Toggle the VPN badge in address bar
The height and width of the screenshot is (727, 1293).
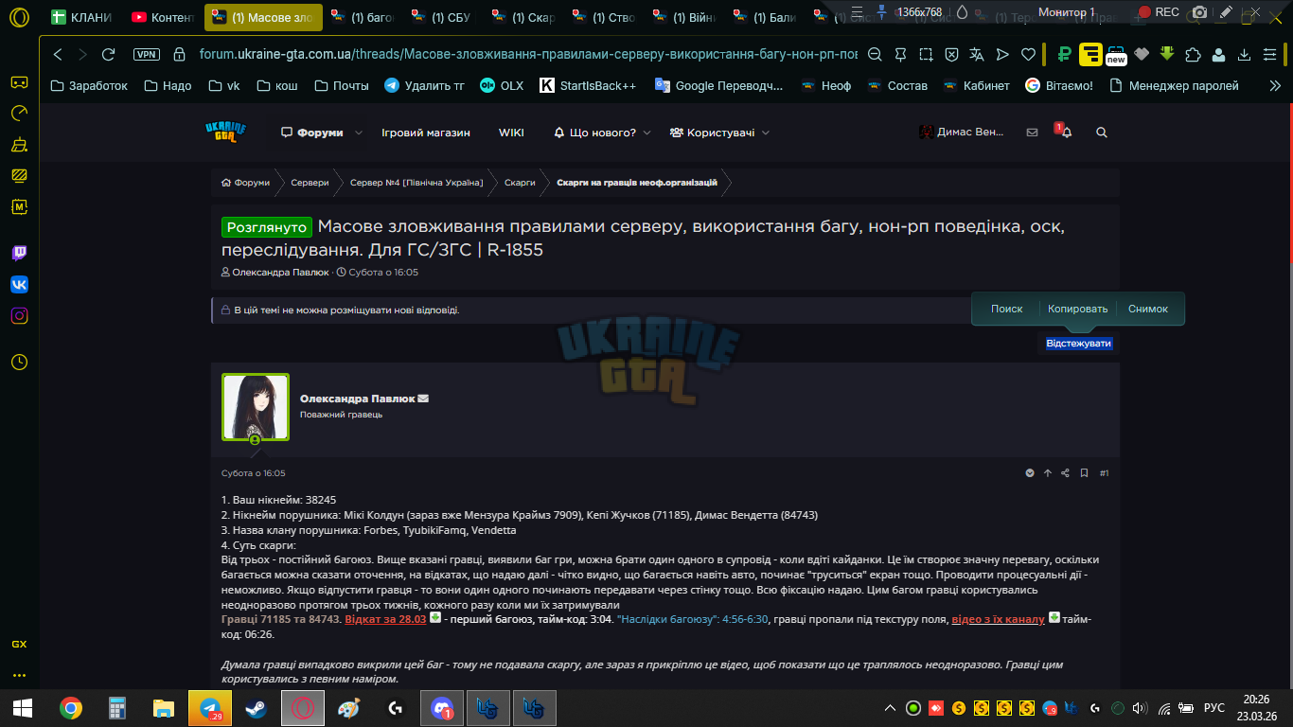pyautogui.click(x=146, y=54)
